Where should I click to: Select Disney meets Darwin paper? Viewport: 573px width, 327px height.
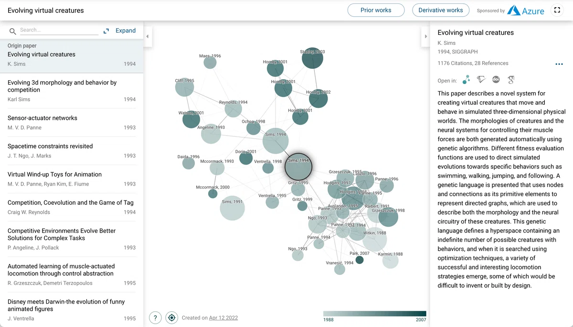click(72, 309)
